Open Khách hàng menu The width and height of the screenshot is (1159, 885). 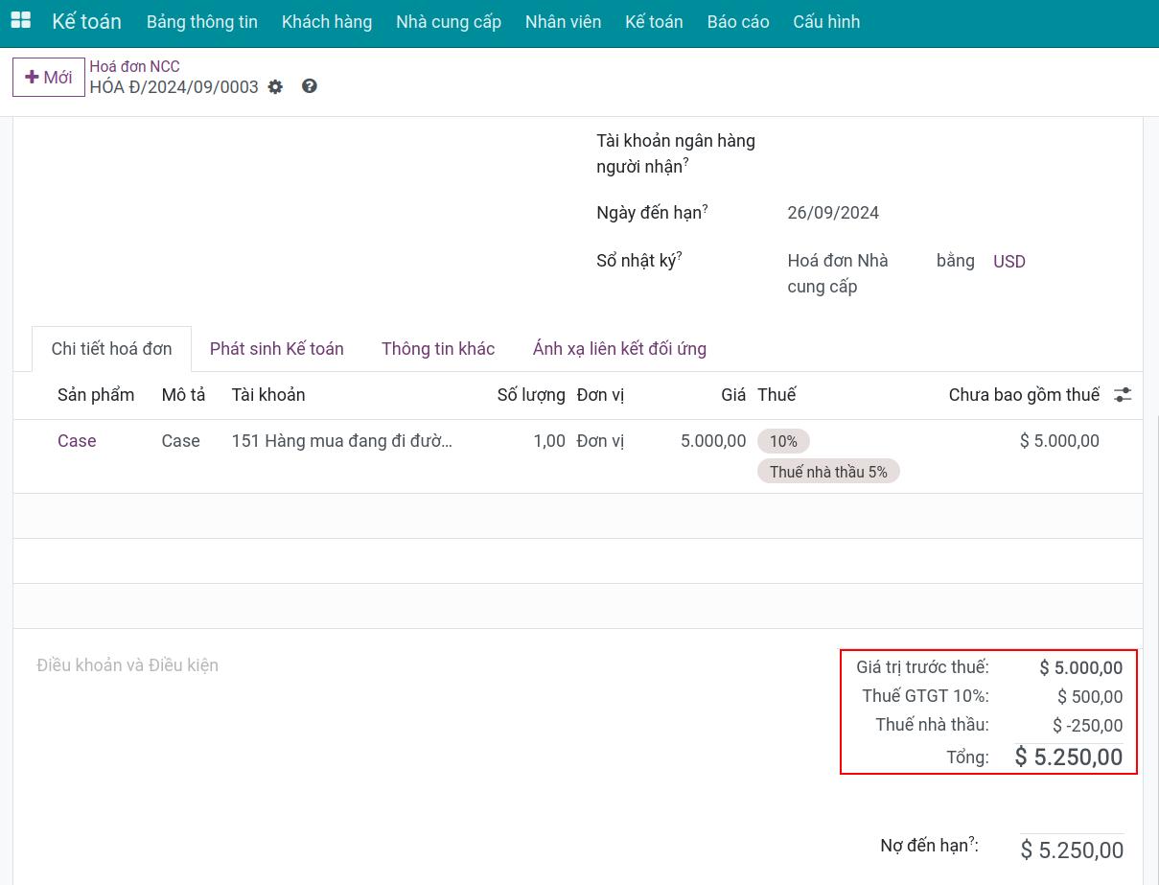327,22
